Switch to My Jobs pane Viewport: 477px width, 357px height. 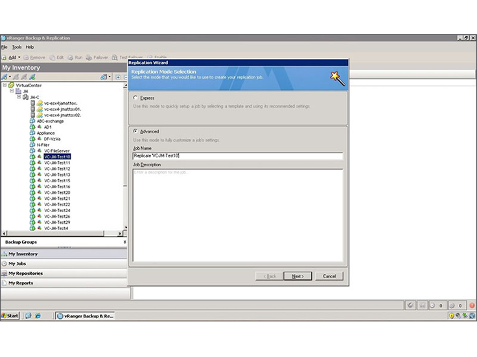pyautogui.click(x=64, y=263)
